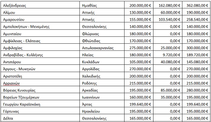Select the Δέλτα municipality cell
The image size is (211, 122).
[40, 118]
